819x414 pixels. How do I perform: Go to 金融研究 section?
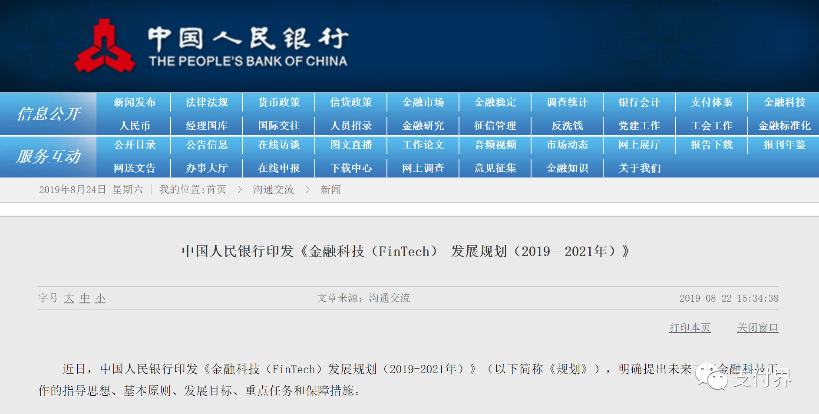(x=423, y=126)
